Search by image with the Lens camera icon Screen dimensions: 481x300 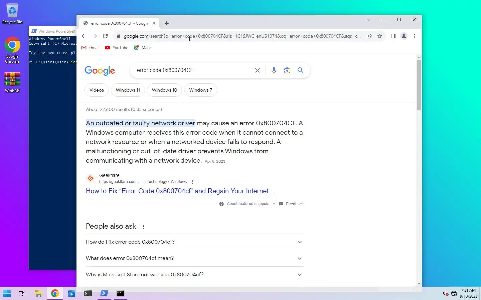pyautogui.click(x=287, y=70)
